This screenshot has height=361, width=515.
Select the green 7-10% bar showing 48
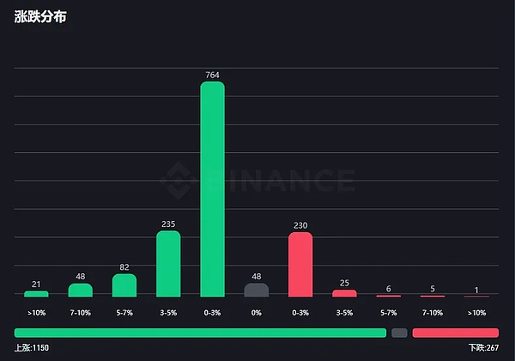click(x=81, y=290)
